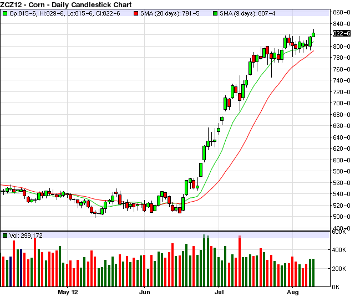Screen dimensions: 355x297
Task: Click the 780-0 price axis label
Action: (342, 58)
